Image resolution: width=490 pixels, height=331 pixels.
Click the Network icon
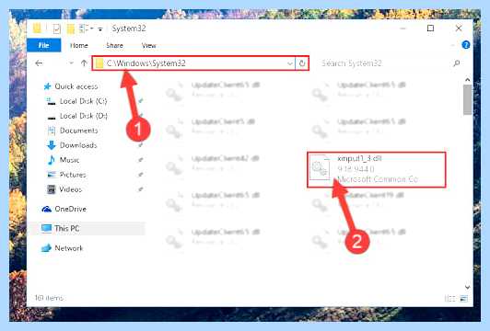[47, 248]
